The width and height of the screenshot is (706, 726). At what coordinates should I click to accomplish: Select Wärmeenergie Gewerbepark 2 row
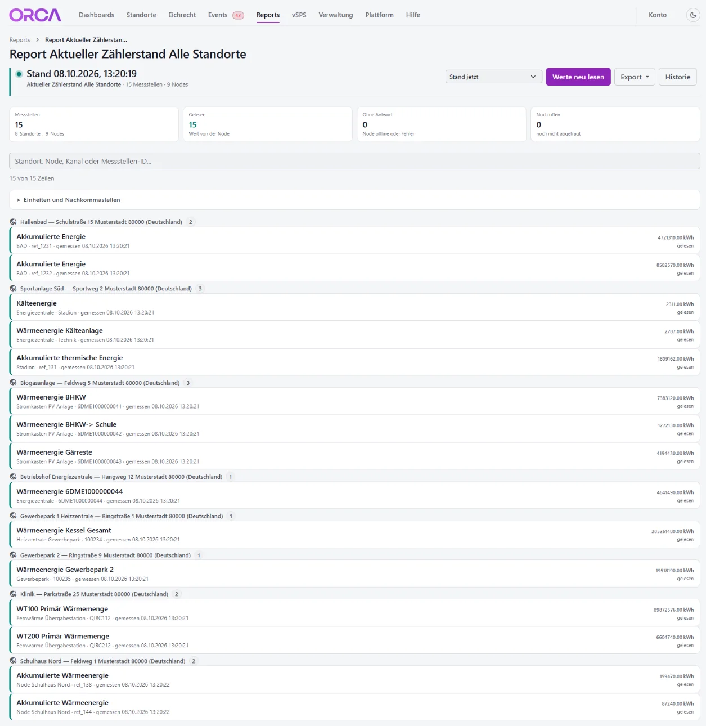pyautogui.click(x=354, y=574)
